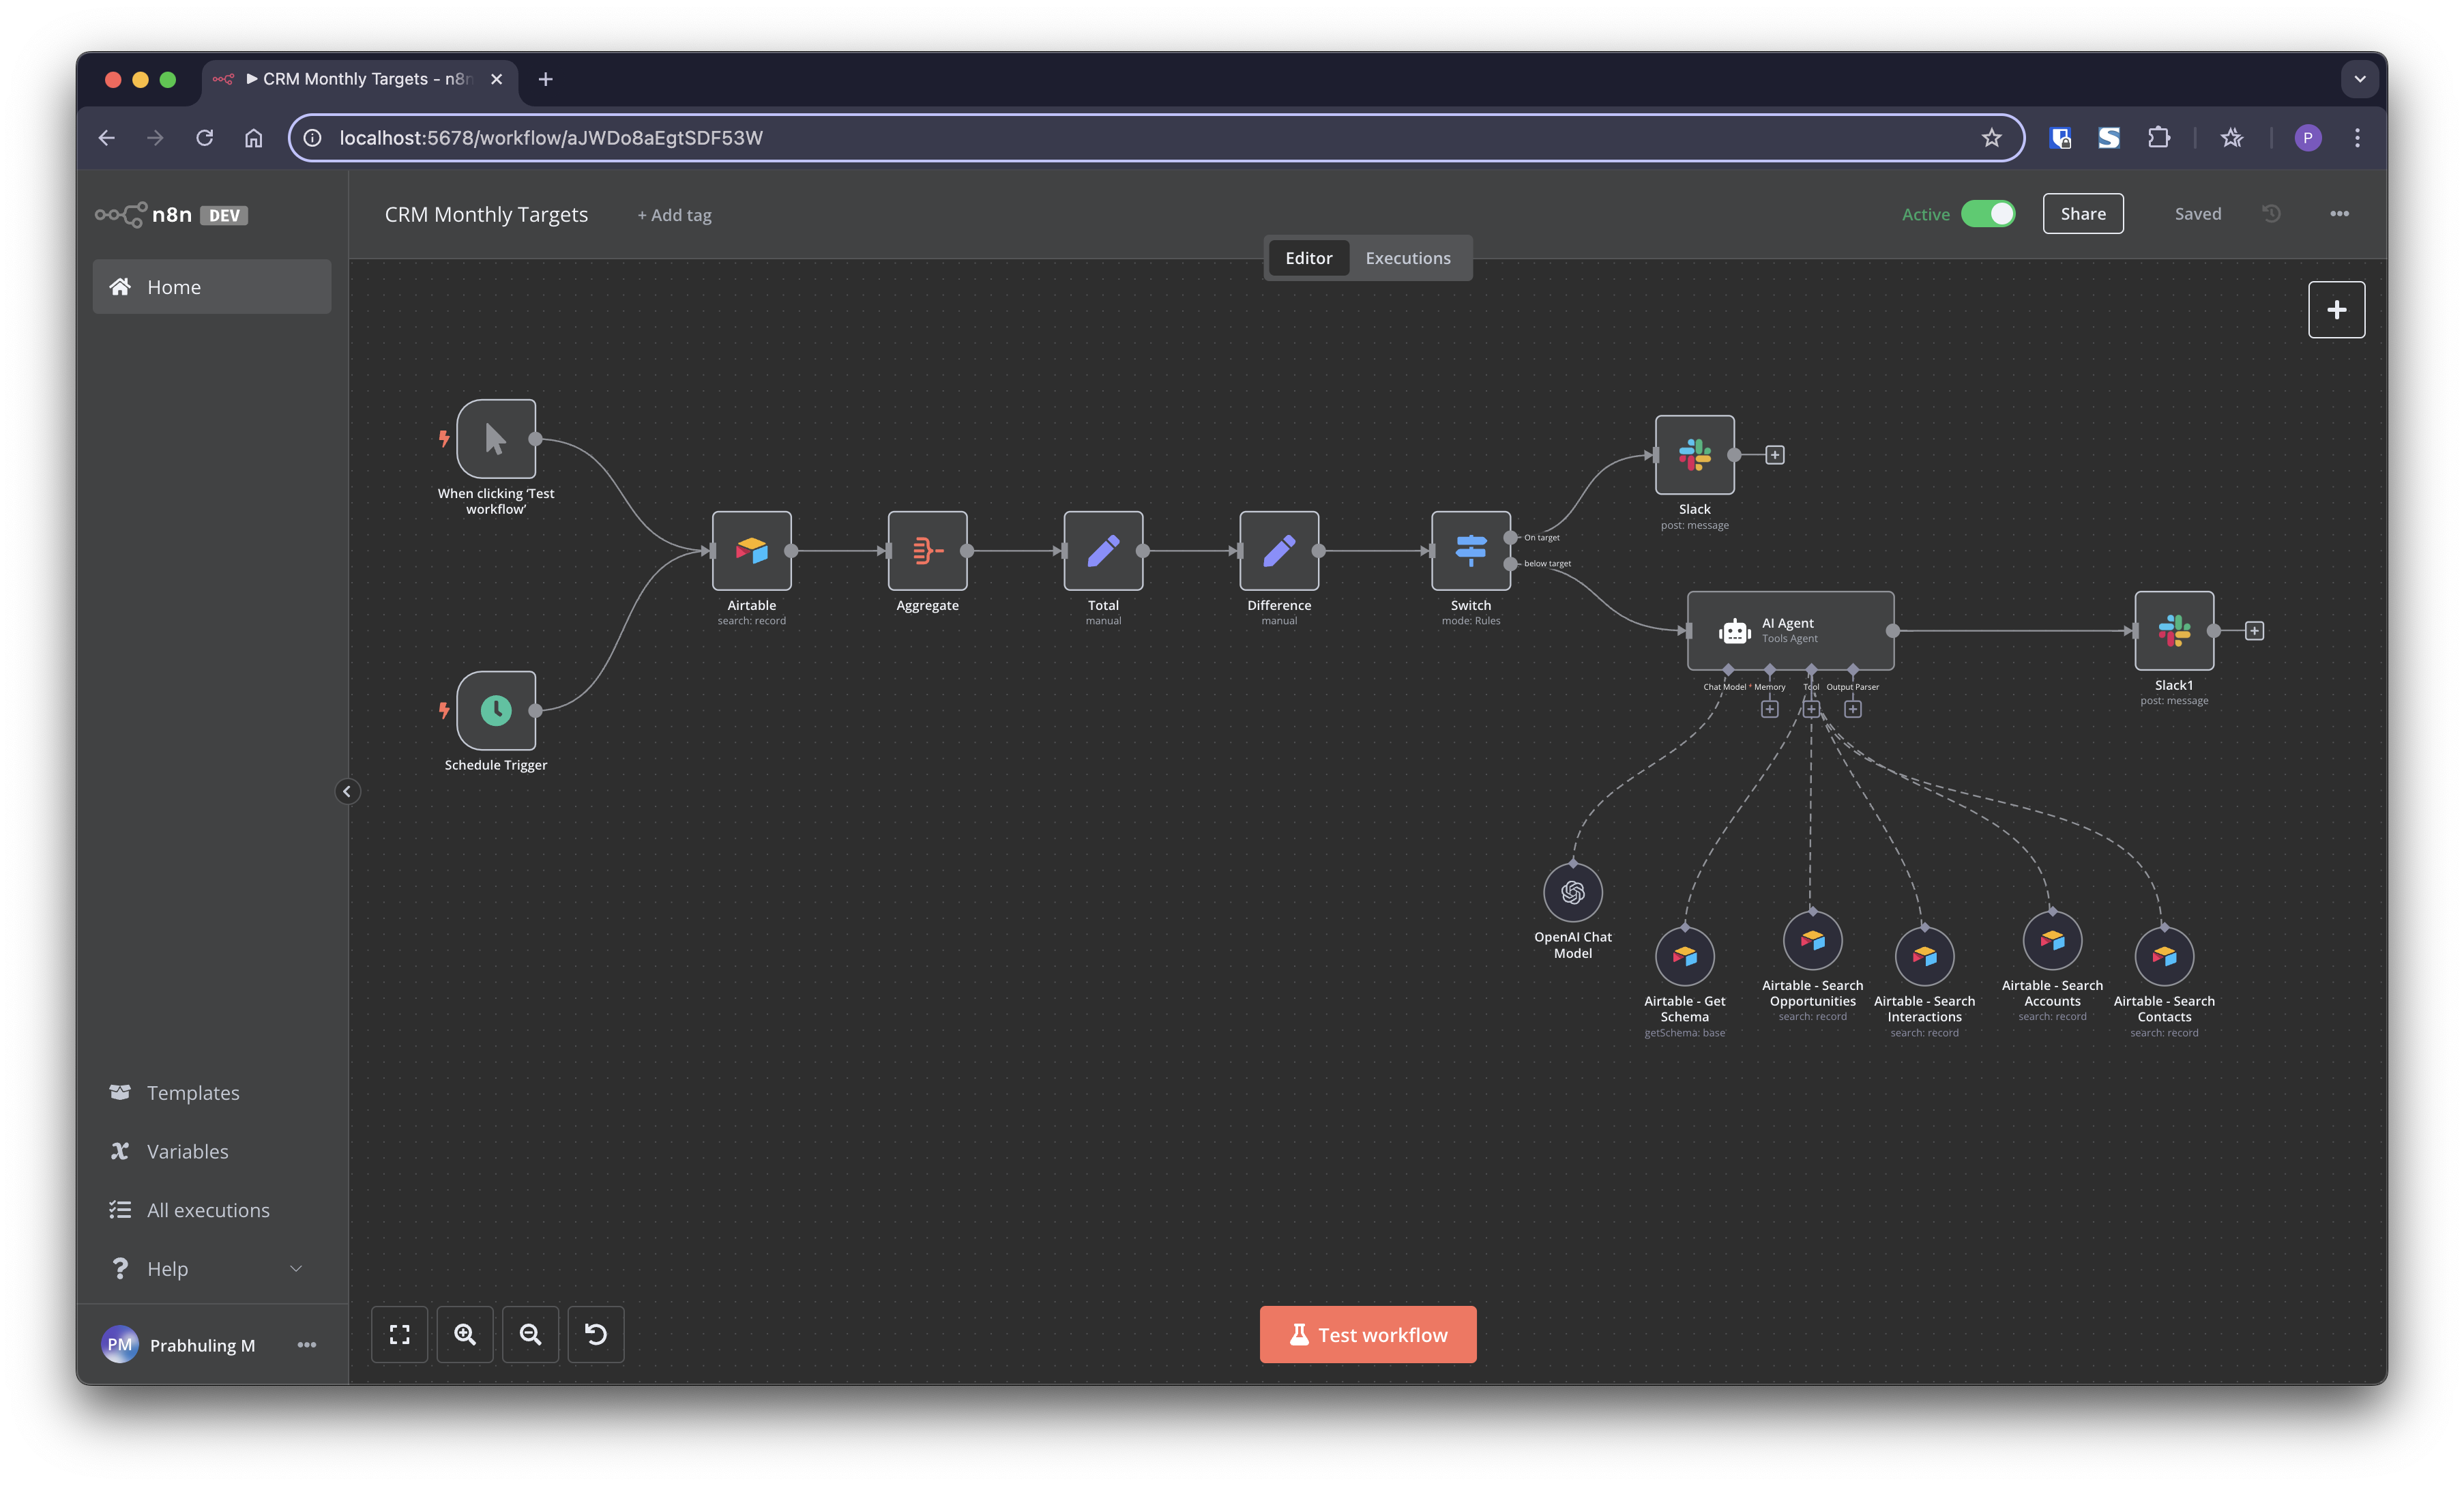The height and width of the screenshot is (1486, 2464).
Task: Open the Total manual edit node
Action: (x=1103, y=550)
